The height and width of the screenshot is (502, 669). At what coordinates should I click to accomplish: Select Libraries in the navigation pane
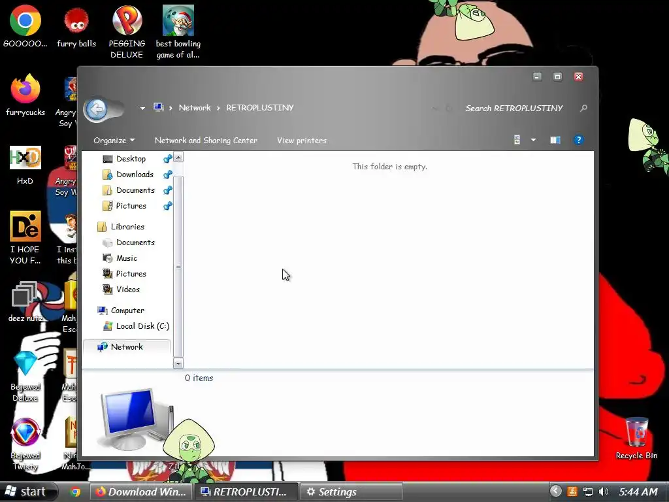(x=121, y=227)
